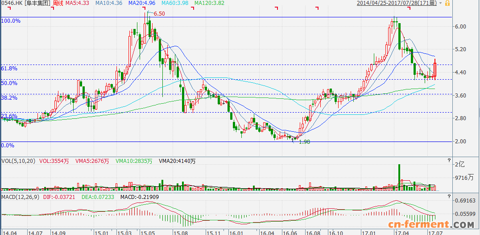This screenshot has height=235, width=480.
Task: Open the help question mark in VOL panel
Action: coord(449,160)
